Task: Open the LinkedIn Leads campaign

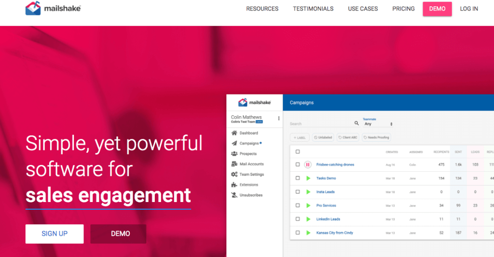Action: pyautogui.click(x=328, y=219)
